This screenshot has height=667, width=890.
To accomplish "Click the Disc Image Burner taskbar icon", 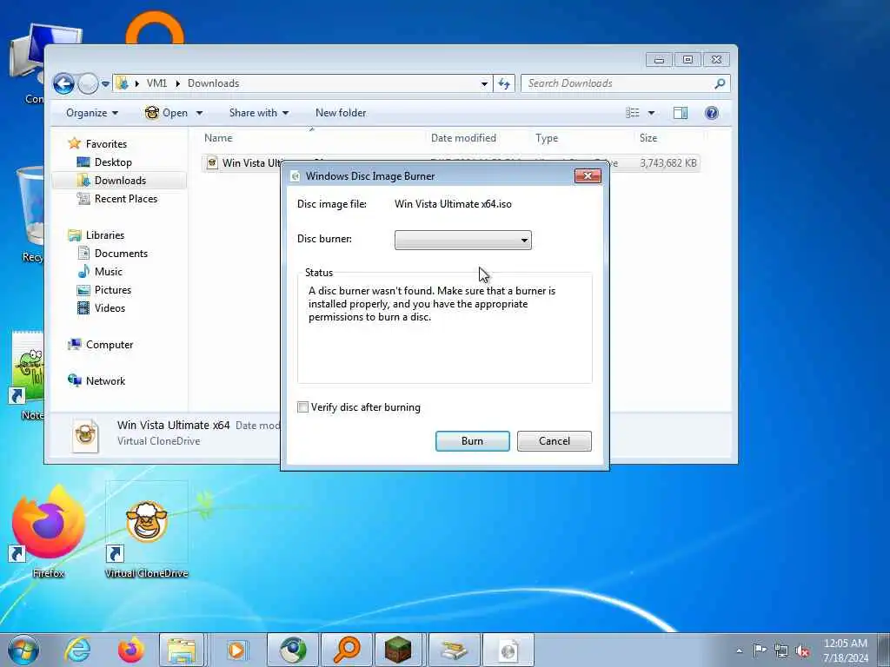I will (x=508, y=650).
